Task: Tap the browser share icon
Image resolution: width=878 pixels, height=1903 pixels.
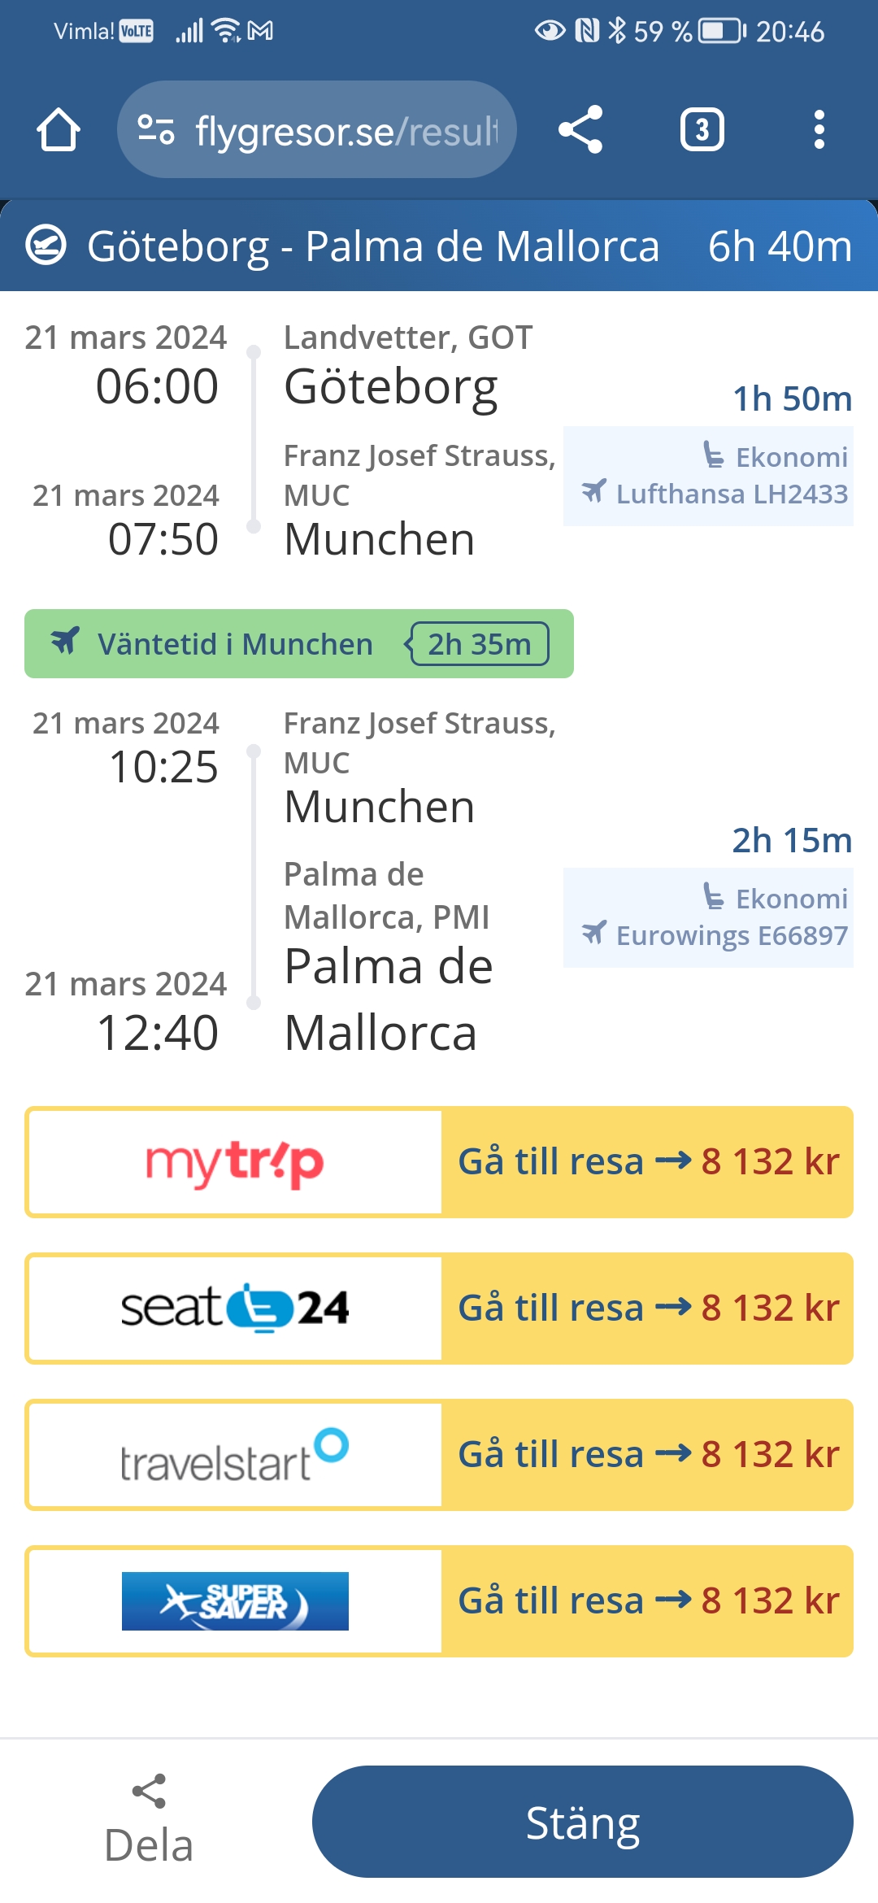Action: tap(580, 130)
